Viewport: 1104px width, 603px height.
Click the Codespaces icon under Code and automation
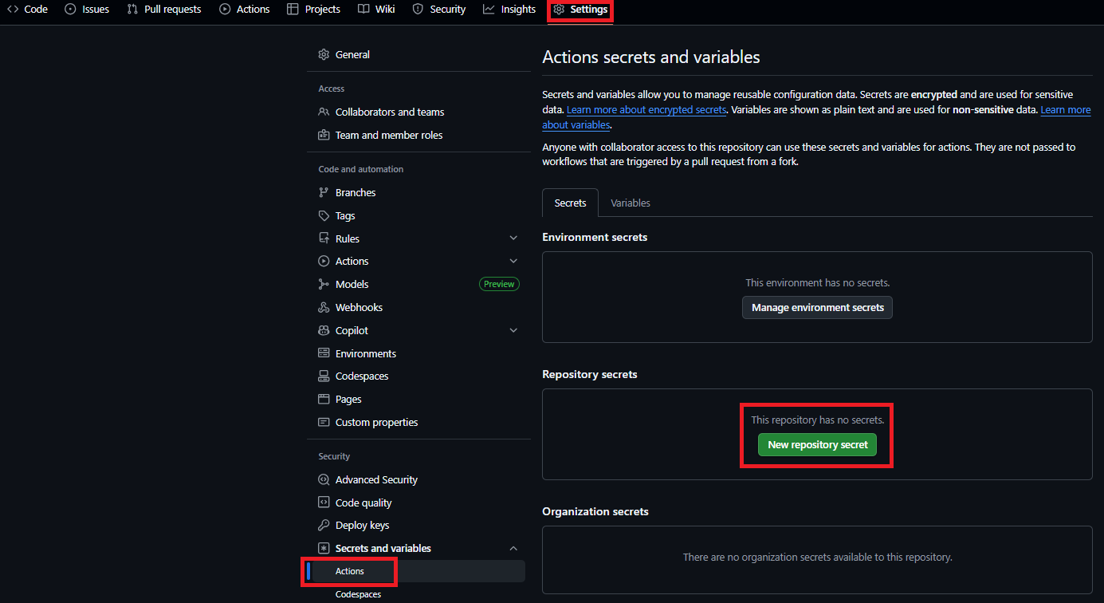324,376
